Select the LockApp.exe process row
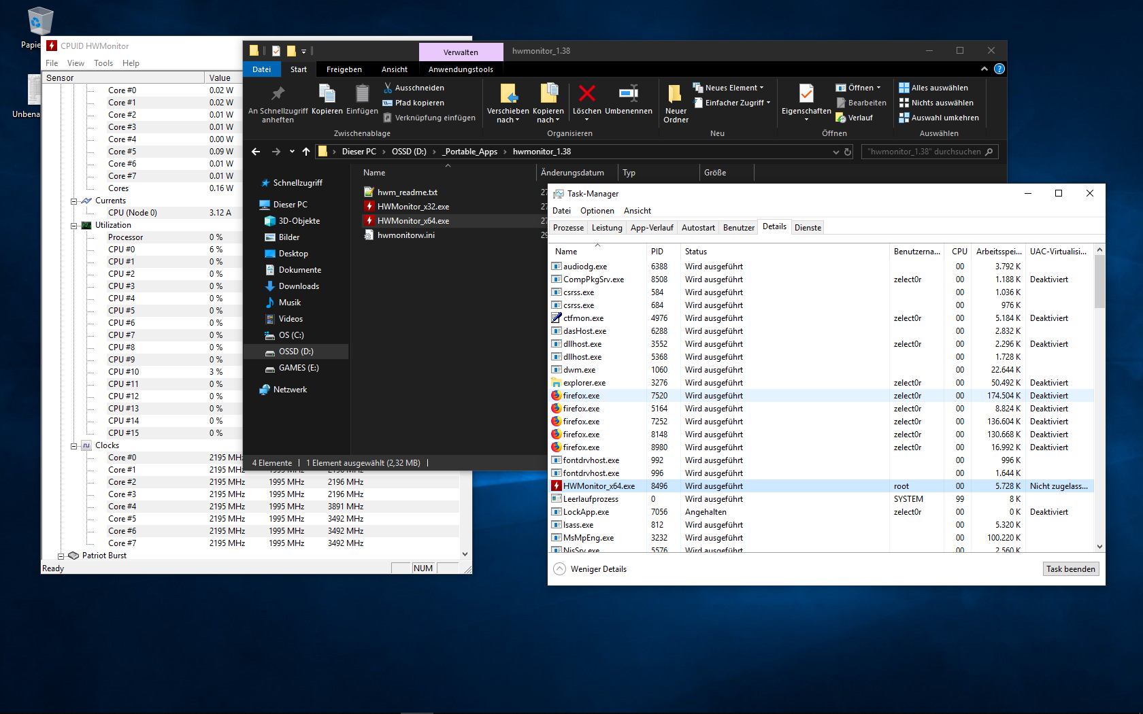 (x=821, y=512)
